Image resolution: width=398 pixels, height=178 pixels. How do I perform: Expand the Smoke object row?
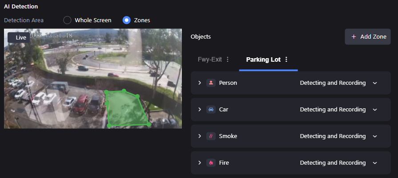200,136
